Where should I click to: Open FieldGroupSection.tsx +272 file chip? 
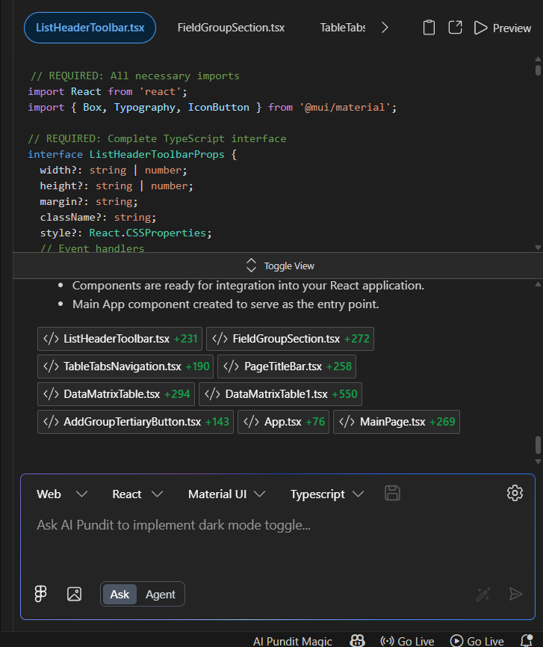[290, 339]
